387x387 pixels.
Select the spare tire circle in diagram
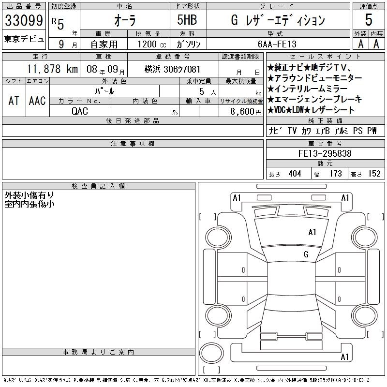[x=211, y=353]
